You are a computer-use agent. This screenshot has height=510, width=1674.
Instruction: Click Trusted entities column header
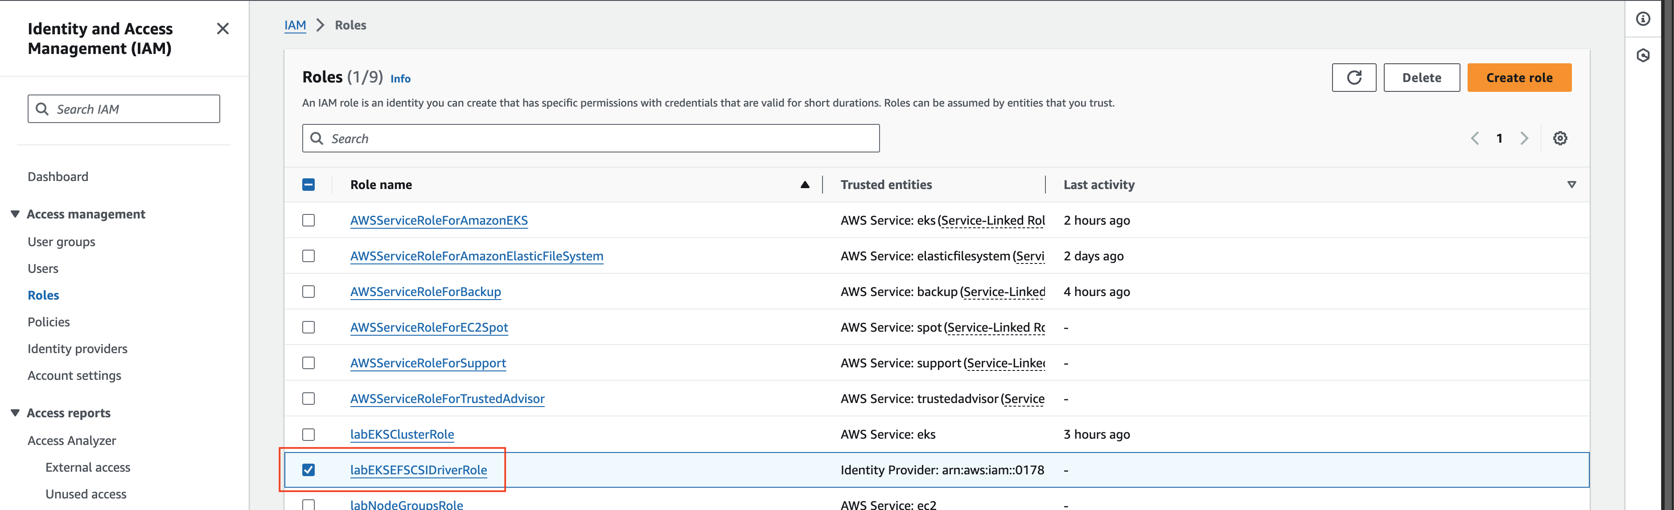coord(886,185)
